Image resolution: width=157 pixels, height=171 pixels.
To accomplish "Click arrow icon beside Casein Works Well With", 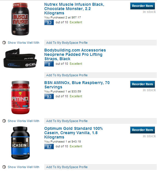I will click(4, 167).
